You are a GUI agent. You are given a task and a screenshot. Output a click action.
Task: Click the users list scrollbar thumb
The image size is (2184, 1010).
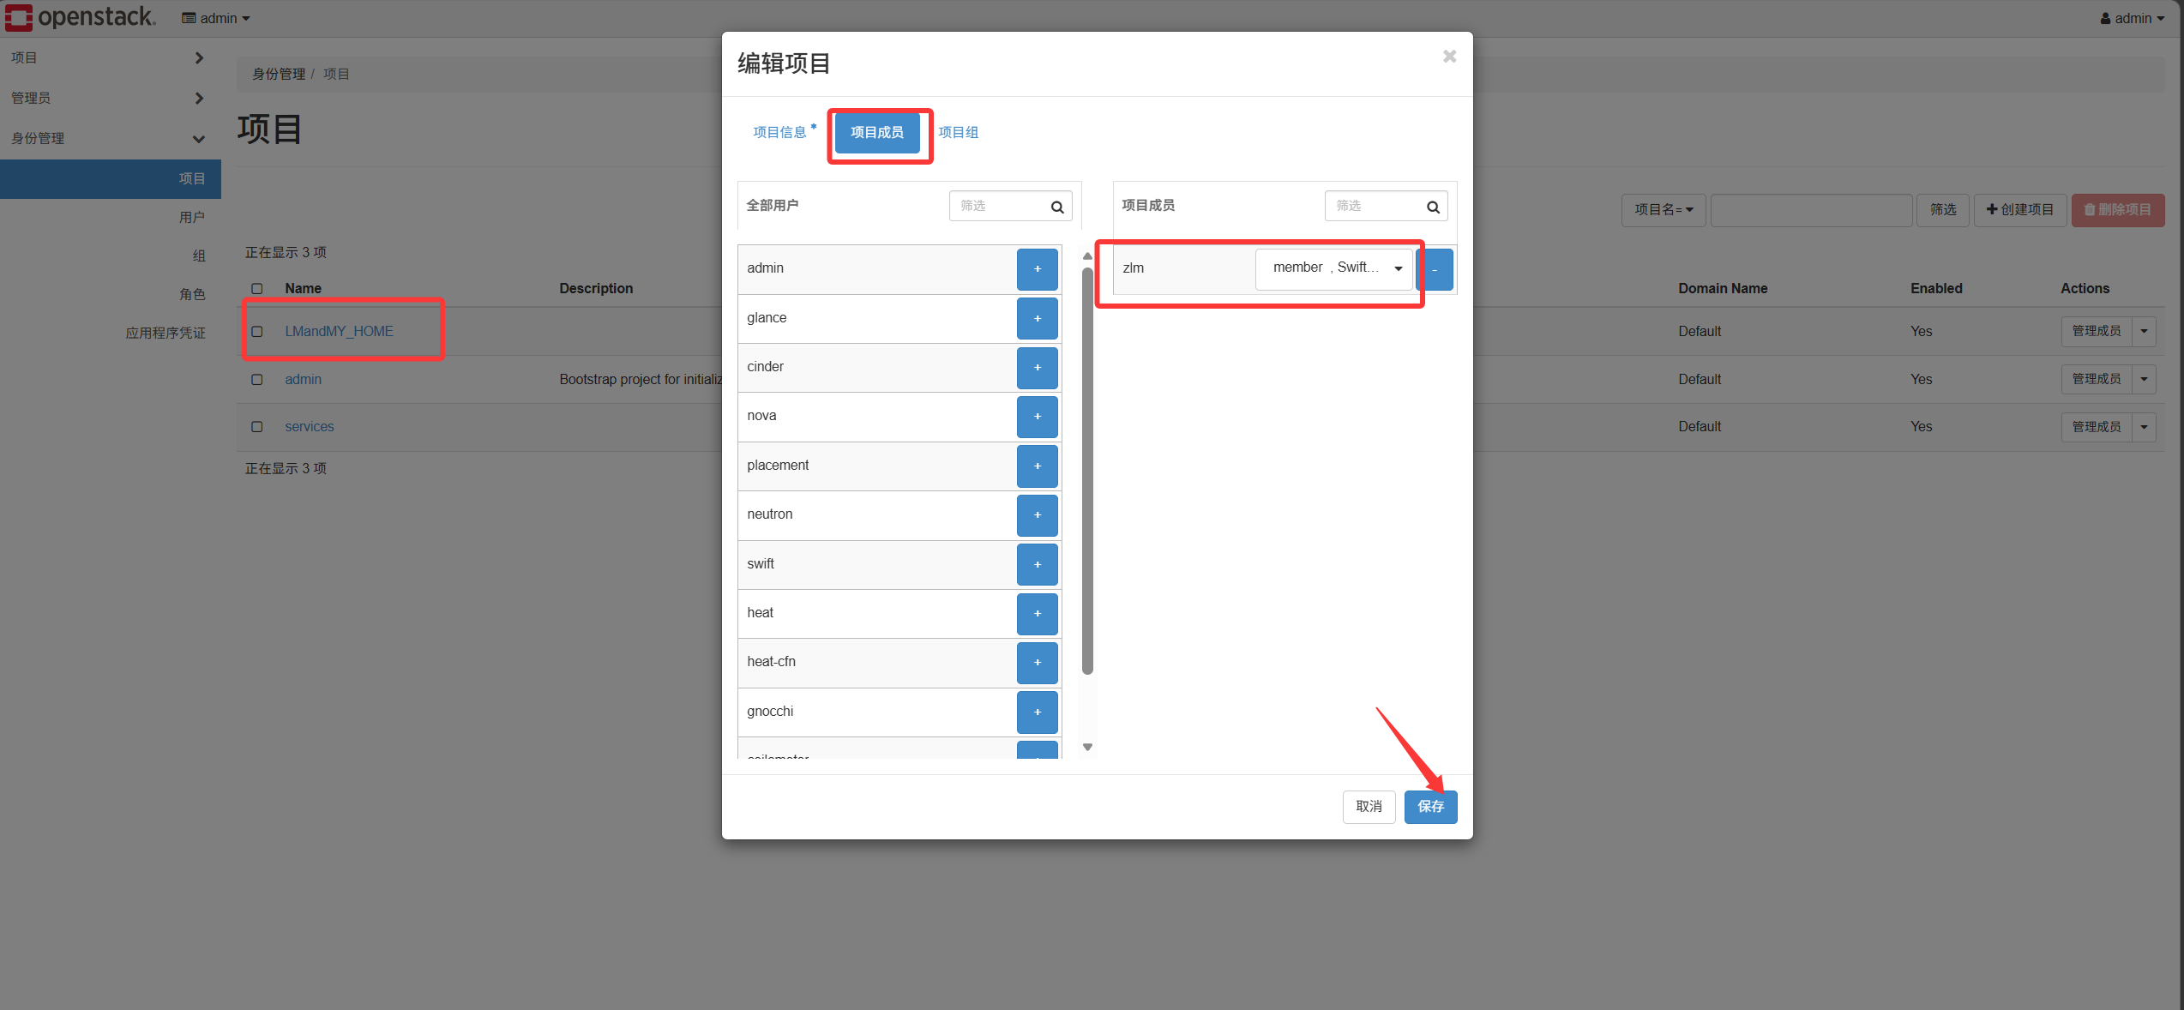1087,472
